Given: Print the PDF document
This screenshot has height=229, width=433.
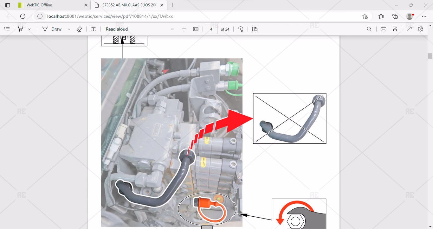Looking at the screenshot, I should 384,29.
